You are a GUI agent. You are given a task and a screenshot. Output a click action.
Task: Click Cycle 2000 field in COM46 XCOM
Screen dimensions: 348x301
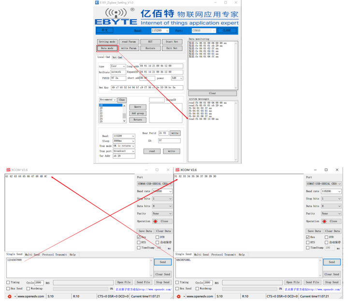[x=39, y=283]
